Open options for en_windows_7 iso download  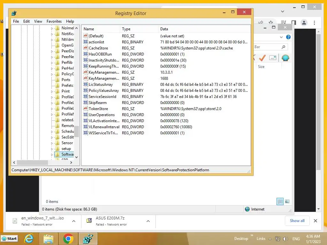[x=74, y=221]
